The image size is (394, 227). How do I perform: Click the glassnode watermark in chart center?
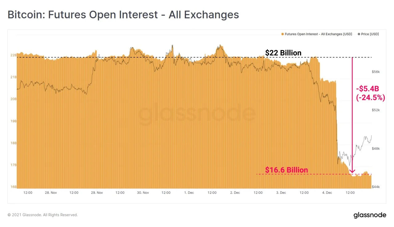coord(196,114)
